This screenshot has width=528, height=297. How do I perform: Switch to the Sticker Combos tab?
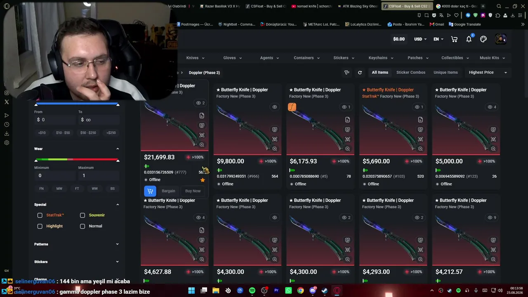(411, 73)
